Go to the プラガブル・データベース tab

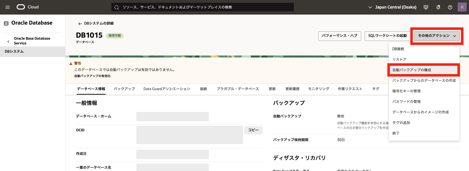[238, 89]
